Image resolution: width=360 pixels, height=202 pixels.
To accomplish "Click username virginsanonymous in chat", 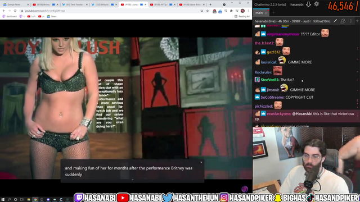I will point(283,34).
